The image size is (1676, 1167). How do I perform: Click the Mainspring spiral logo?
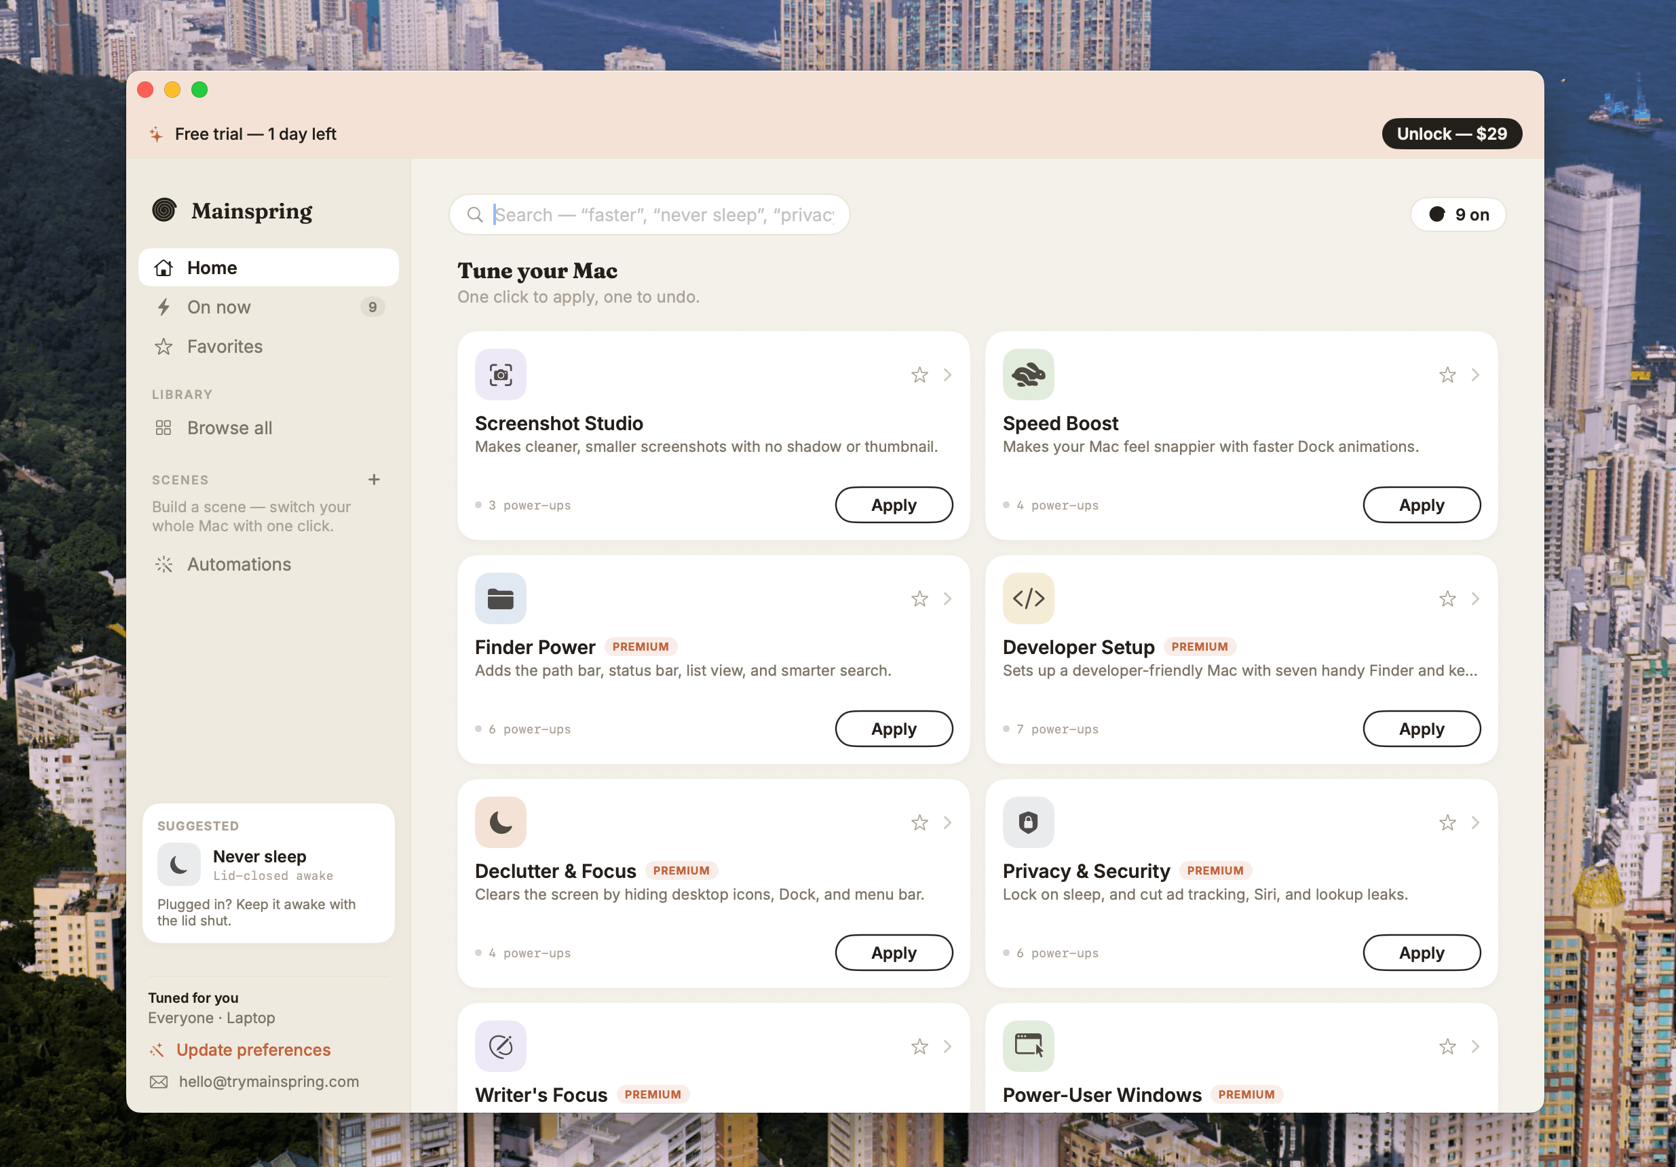point(164,210)
